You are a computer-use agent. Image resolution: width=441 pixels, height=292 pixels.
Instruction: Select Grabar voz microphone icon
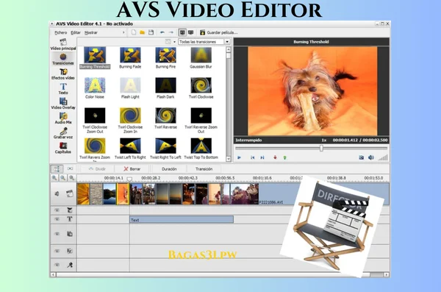[x=63, y=133]
